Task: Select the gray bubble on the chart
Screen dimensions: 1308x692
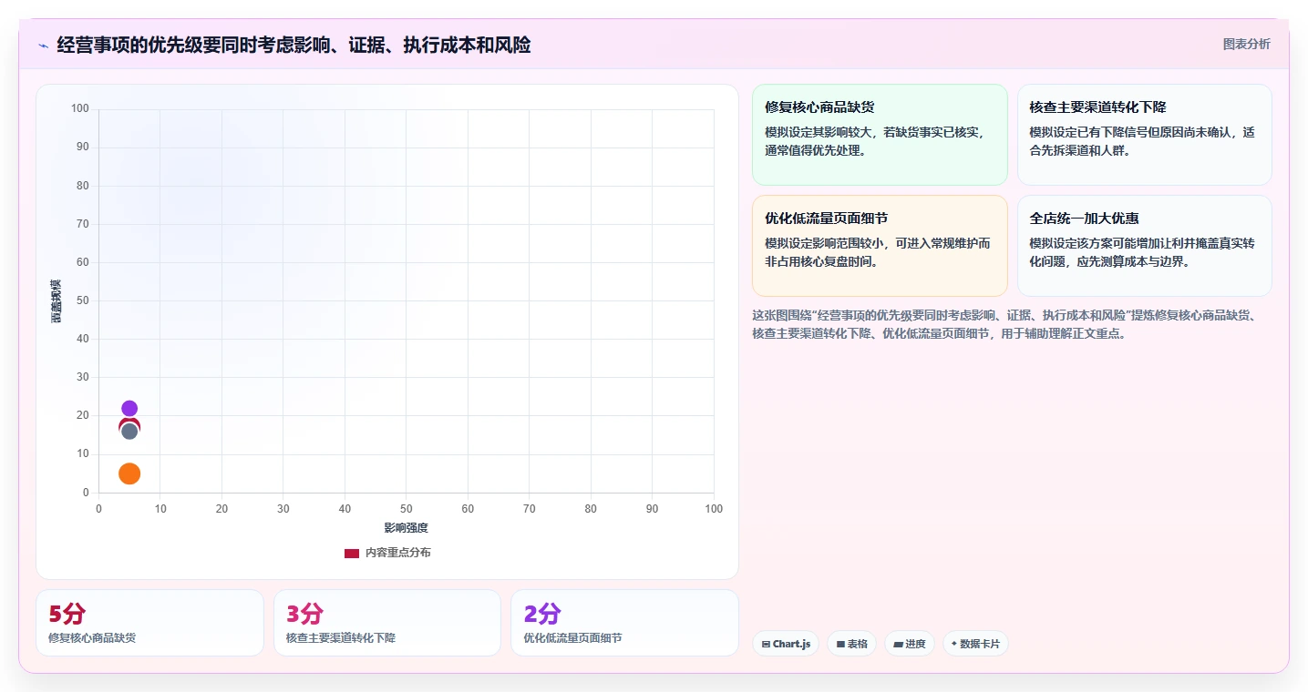Action: click(x=129, y=432)
